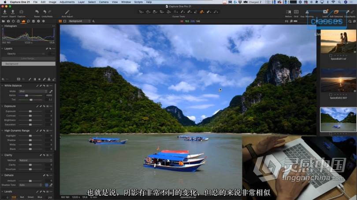This screenshot has width=357, height=200.
Task: Select the pointer cursor tool
Action: 141,12
